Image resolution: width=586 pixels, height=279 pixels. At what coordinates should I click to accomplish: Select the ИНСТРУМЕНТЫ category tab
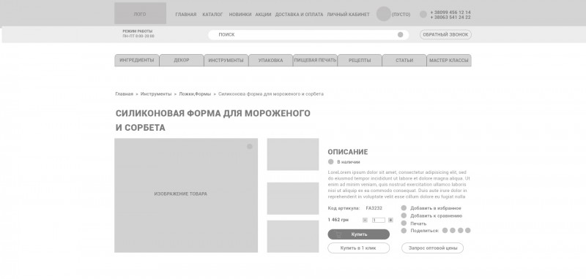(x=226, y=61)
